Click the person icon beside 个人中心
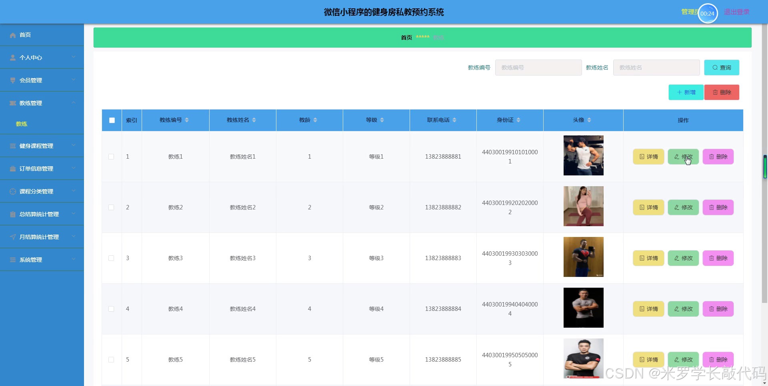This screenshot has height=386, width=768. (13, 58)
